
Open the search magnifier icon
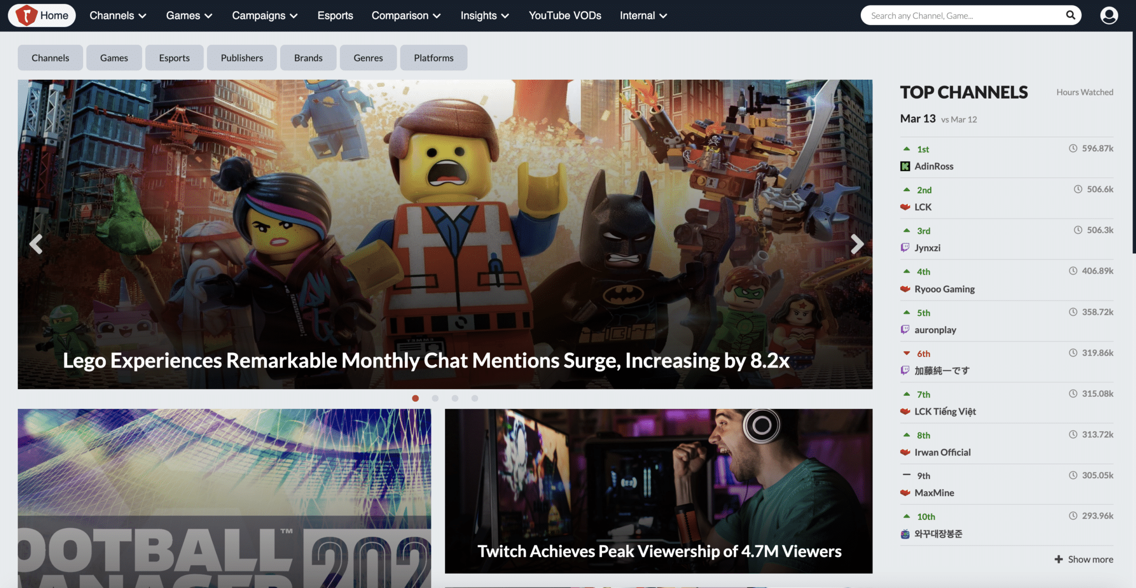pyautogui.click(x=1070, y=15)
